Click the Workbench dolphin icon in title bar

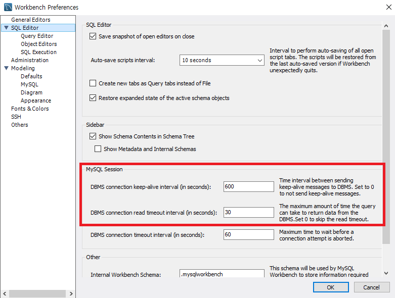click(8, 7)
